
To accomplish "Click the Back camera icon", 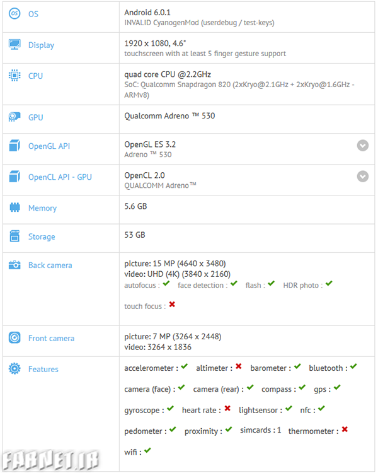I will point(14,266).
